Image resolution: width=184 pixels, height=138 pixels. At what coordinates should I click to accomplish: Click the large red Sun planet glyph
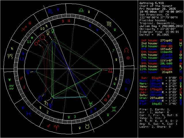pyautogui.click(x=42, y=37)
